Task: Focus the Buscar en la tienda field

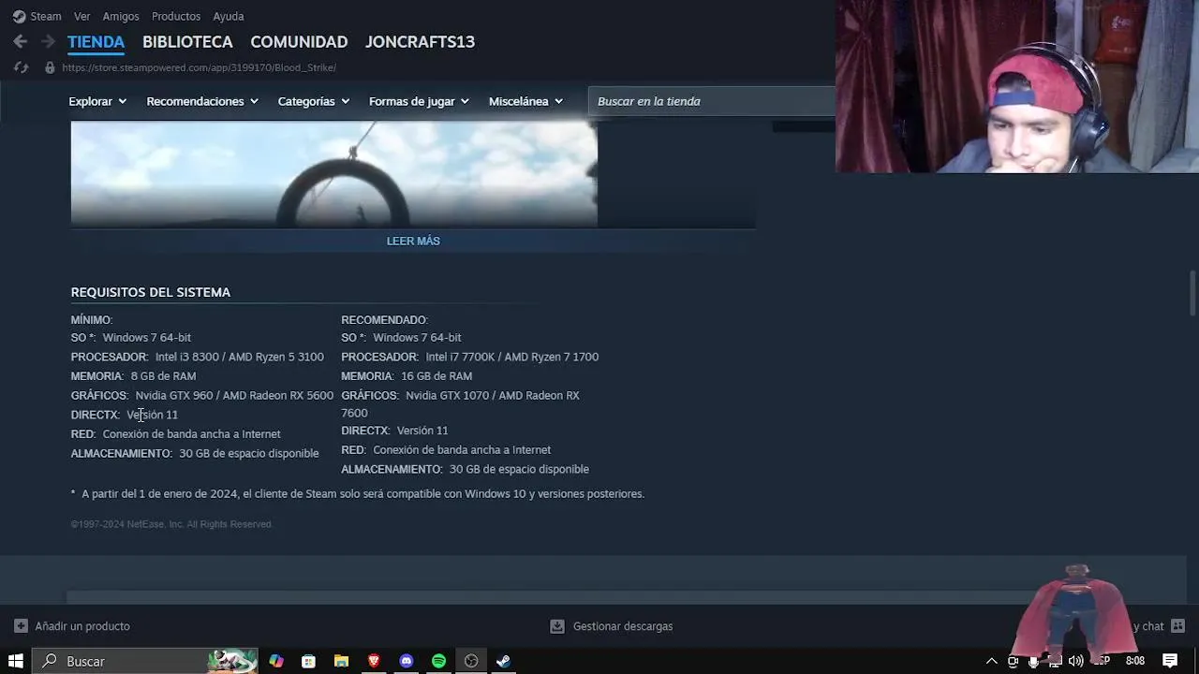Action: coord(712,101)
